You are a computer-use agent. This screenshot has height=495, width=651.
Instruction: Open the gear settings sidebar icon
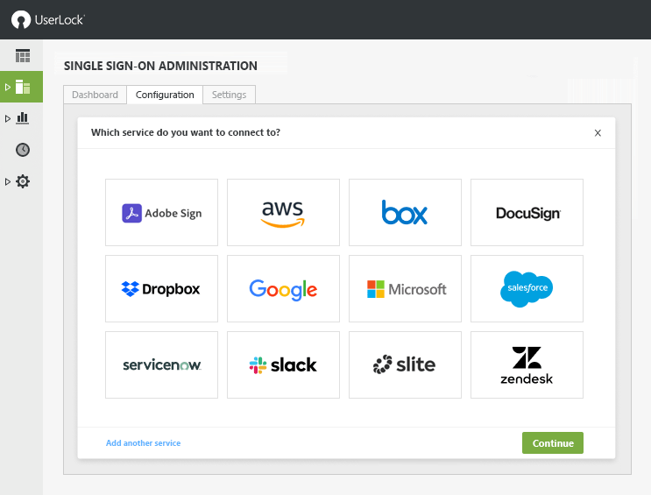(23, 181)
